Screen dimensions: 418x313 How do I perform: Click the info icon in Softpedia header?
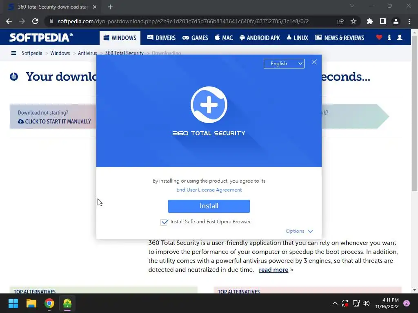(389, 37)
